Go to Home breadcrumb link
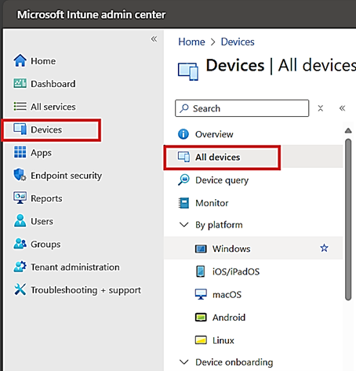 (x=191, y=42)
